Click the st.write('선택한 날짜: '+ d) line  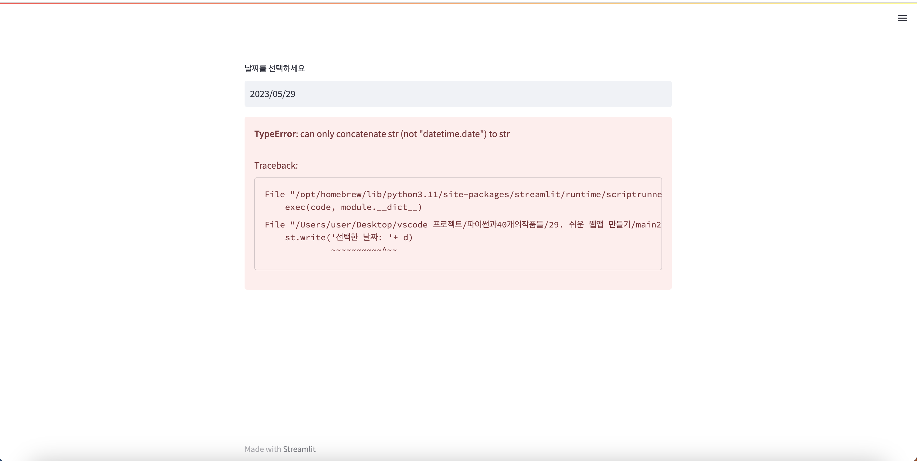[x=349, y=237]
